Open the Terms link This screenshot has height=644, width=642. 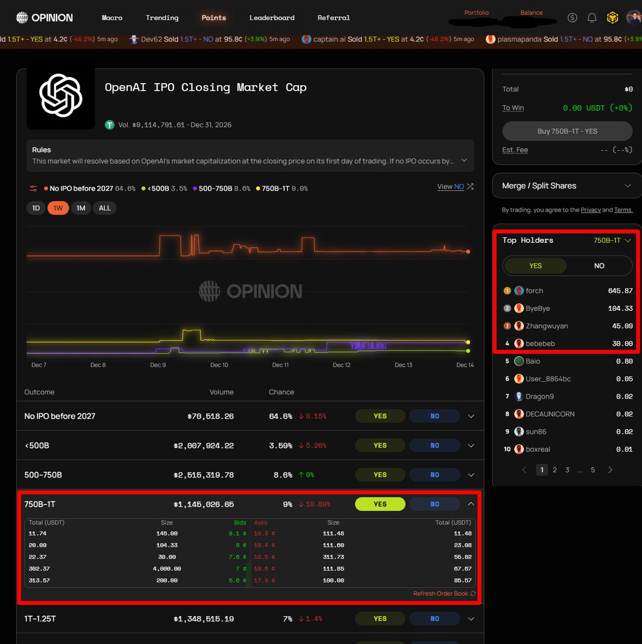[623, 210]
